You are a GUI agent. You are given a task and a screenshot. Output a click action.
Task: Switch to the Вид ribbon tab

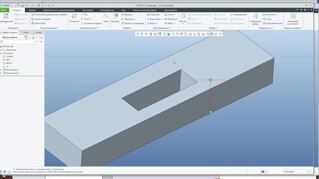[123, 10]
